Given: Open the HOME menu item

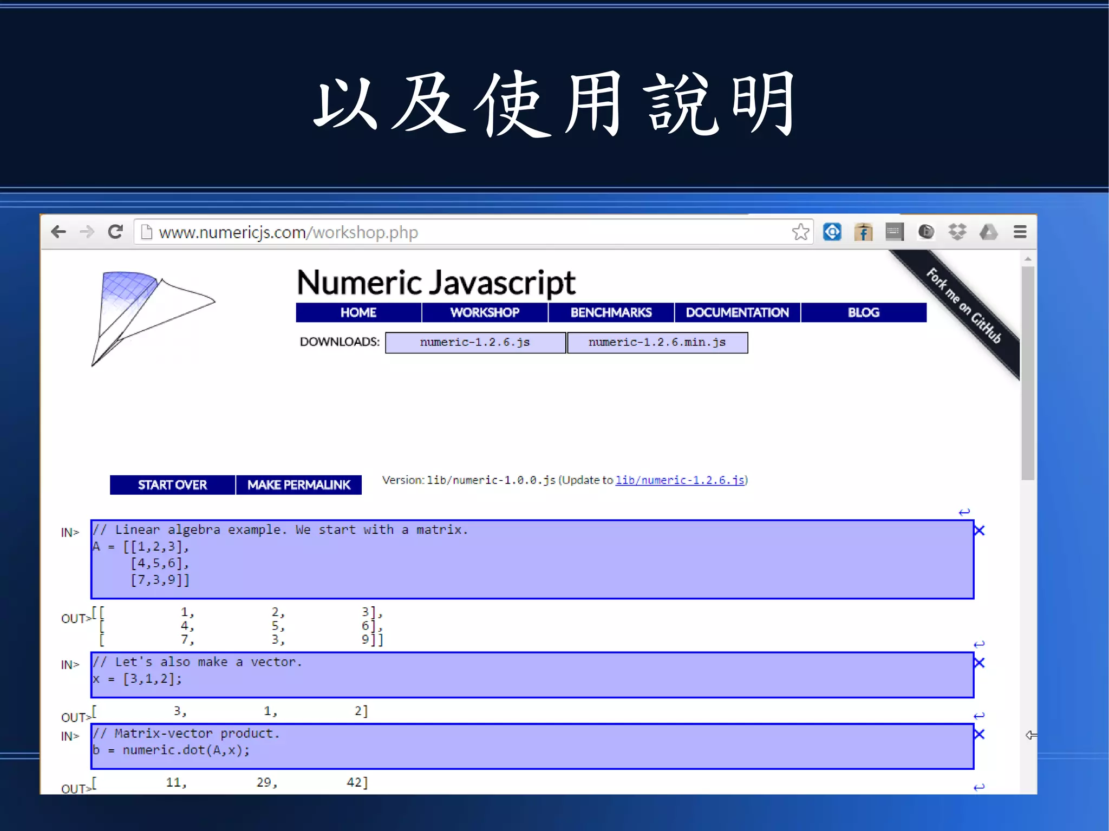Looking at the screenshot, I should (x=358, y=312).
